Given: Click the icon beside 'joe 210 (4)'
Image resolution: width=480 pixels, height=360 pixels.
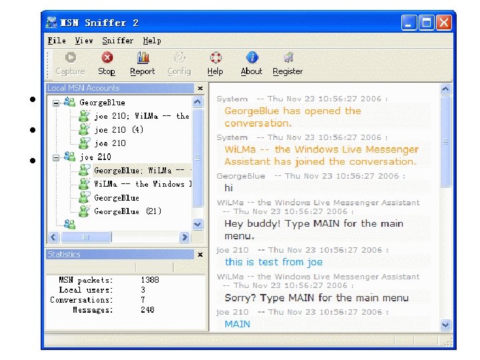Looking at the screenshot, I should click(84, 129).
